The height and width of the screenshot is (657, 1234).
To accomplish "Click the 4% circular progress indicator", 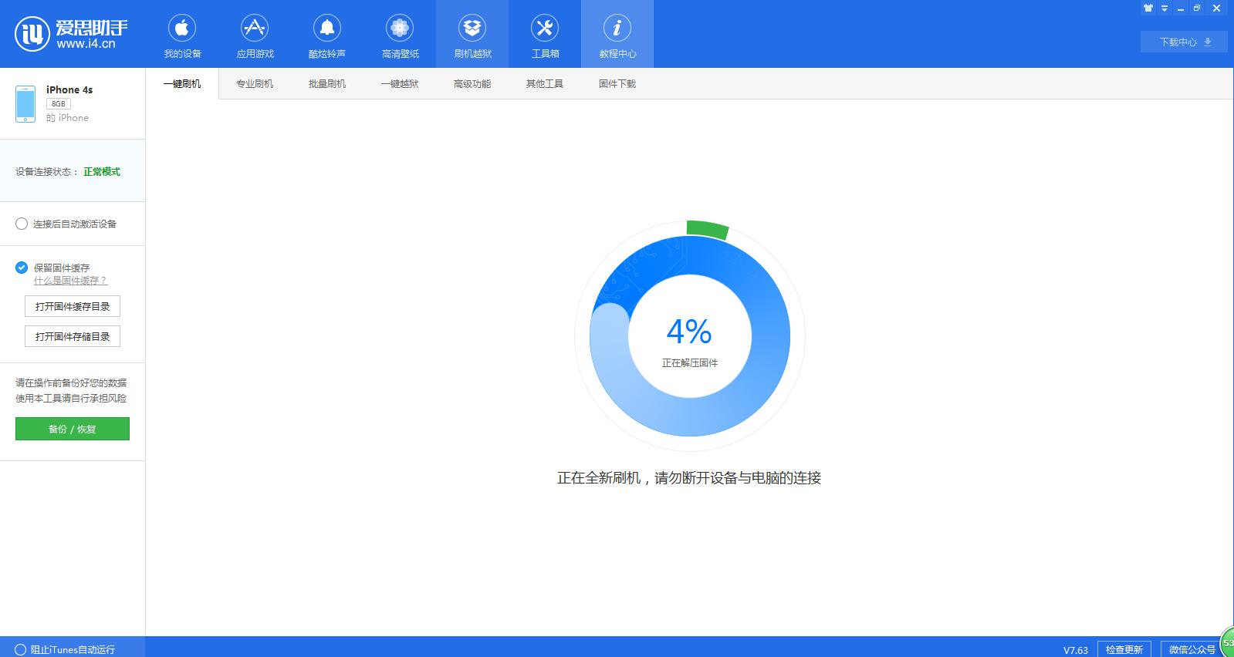I will pyautogui.click(x=690, y=336).
